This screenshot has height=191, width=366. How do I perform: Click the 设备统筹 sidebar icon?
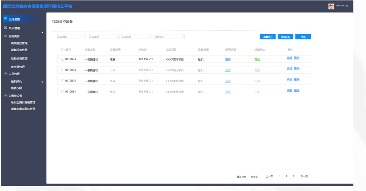pos(6,36)
